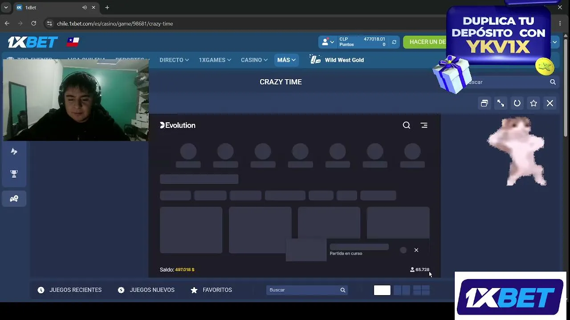Go back in the browser
Image resolution: width=570 pixels, height=320 pixels.
coord(7,24)
